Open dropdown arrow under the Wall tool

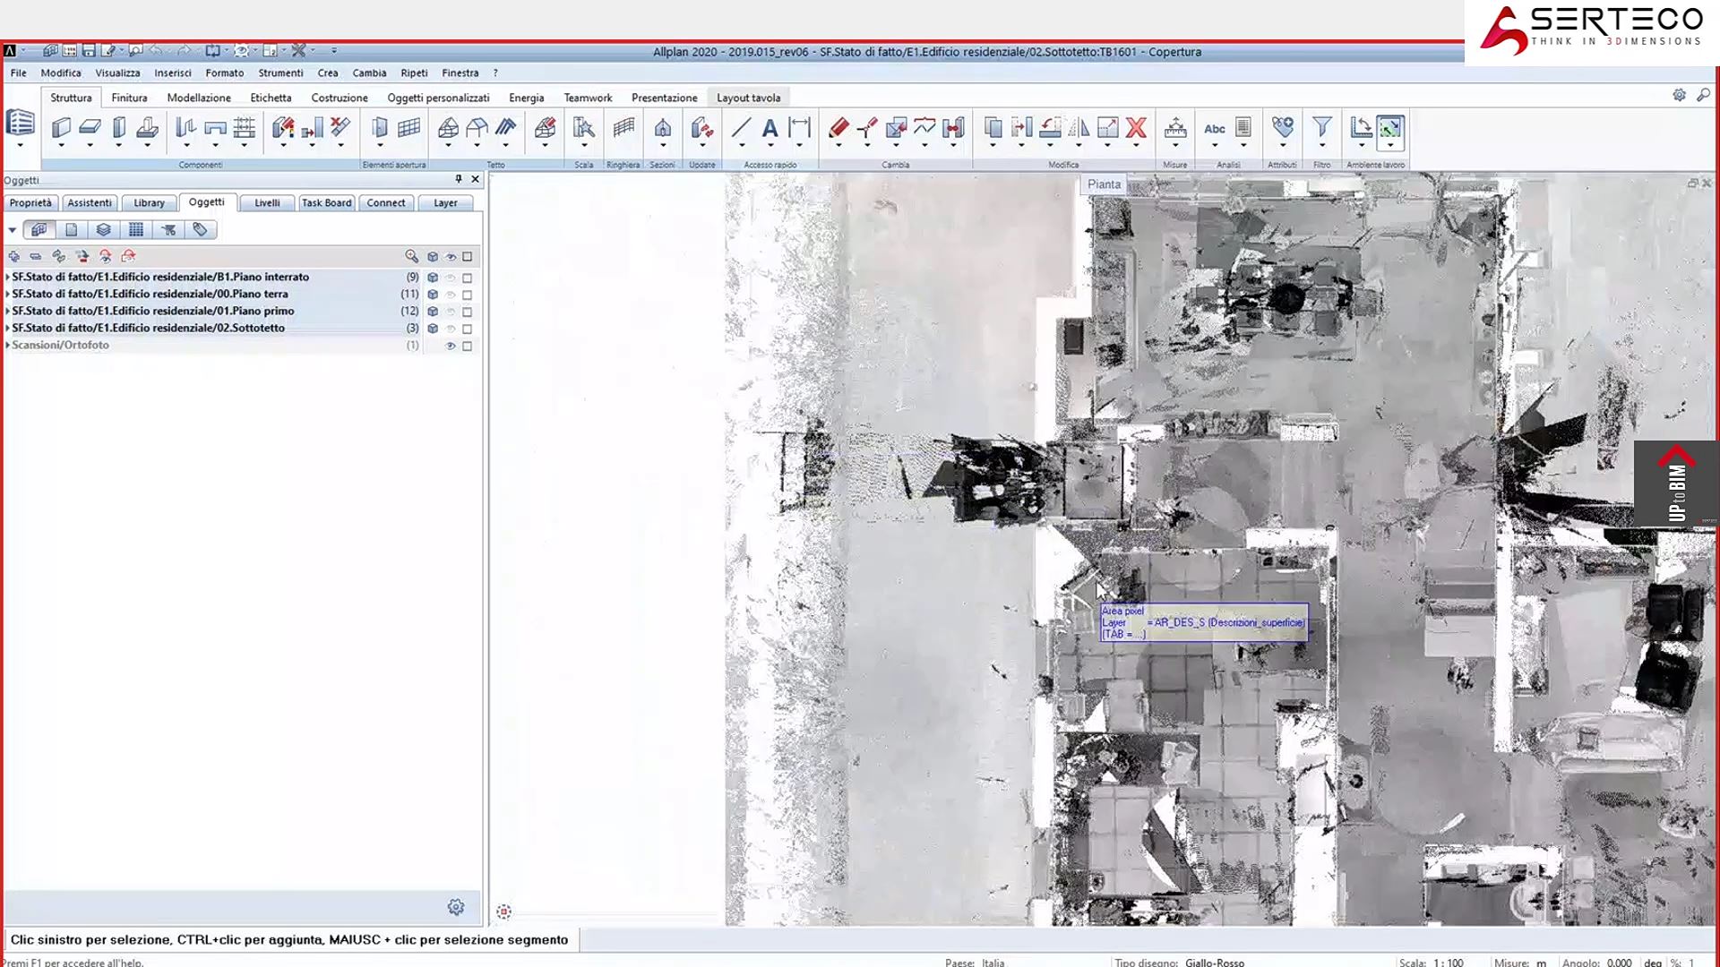coord(61,145)
